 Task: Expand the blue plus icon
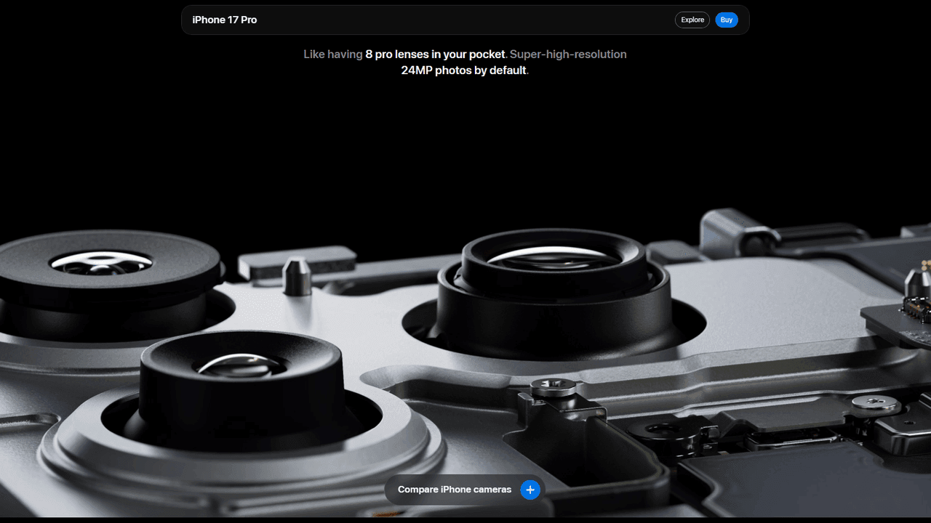[530, 490]
